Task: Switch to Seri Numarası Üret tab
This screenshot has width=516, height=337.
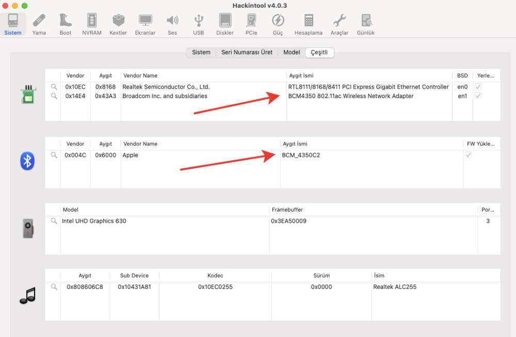Action: (247, 52)
